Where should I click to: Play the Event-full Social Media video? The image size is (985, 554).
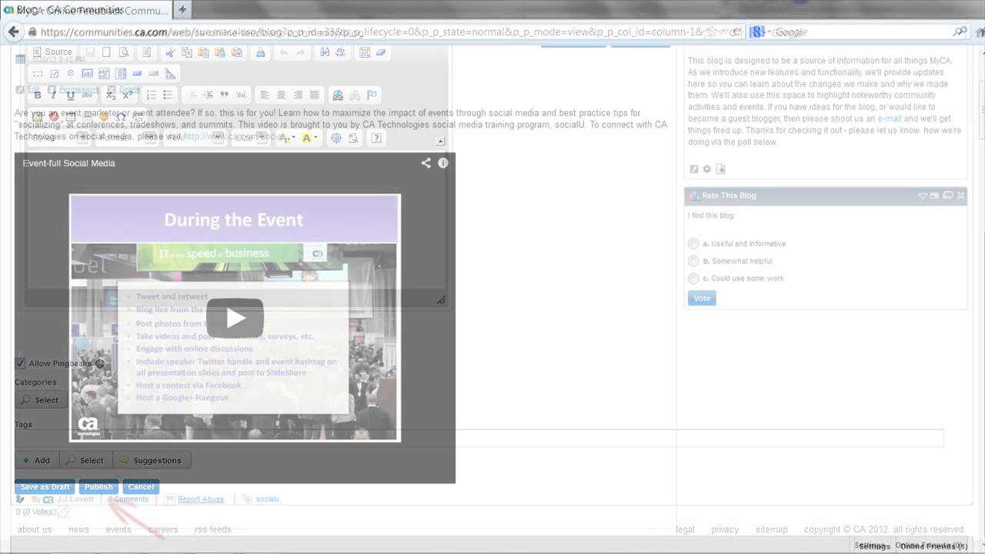[235, 318]
